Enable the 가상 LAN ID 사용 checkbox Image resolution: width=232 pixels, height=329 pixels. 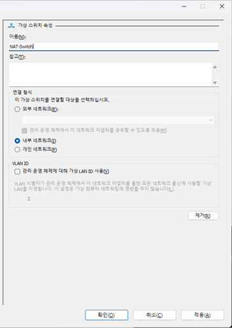point(17,171)
